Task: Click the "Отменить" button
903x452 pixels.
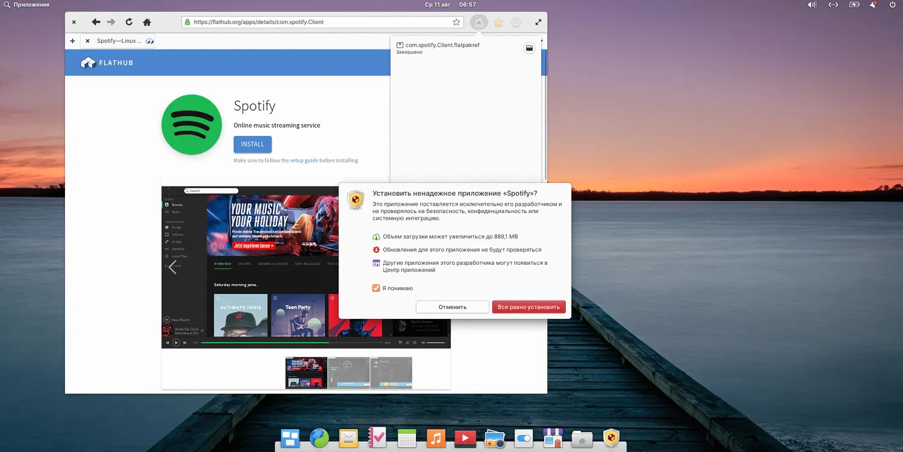Action: point(453,307)
